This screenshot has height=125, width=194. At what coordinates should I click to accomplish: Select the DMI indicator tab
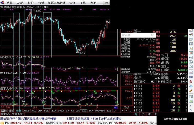click(34, 111)
